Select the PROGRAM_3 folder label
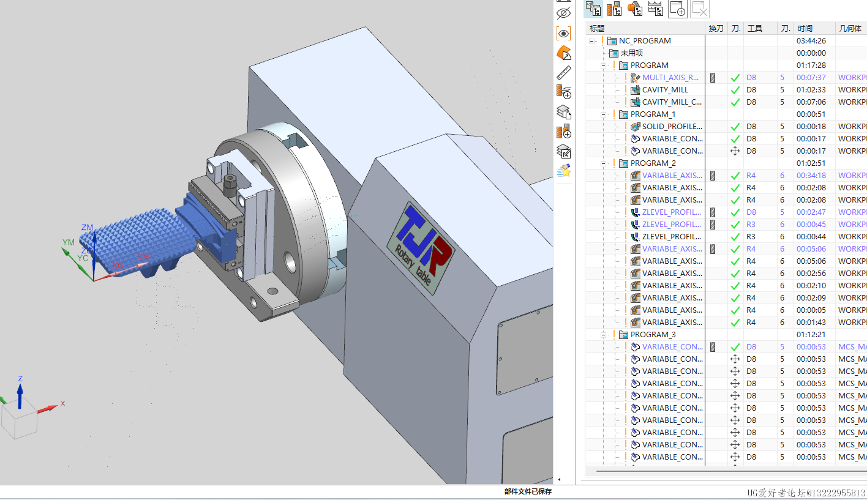867x500 pixels. 653,335
